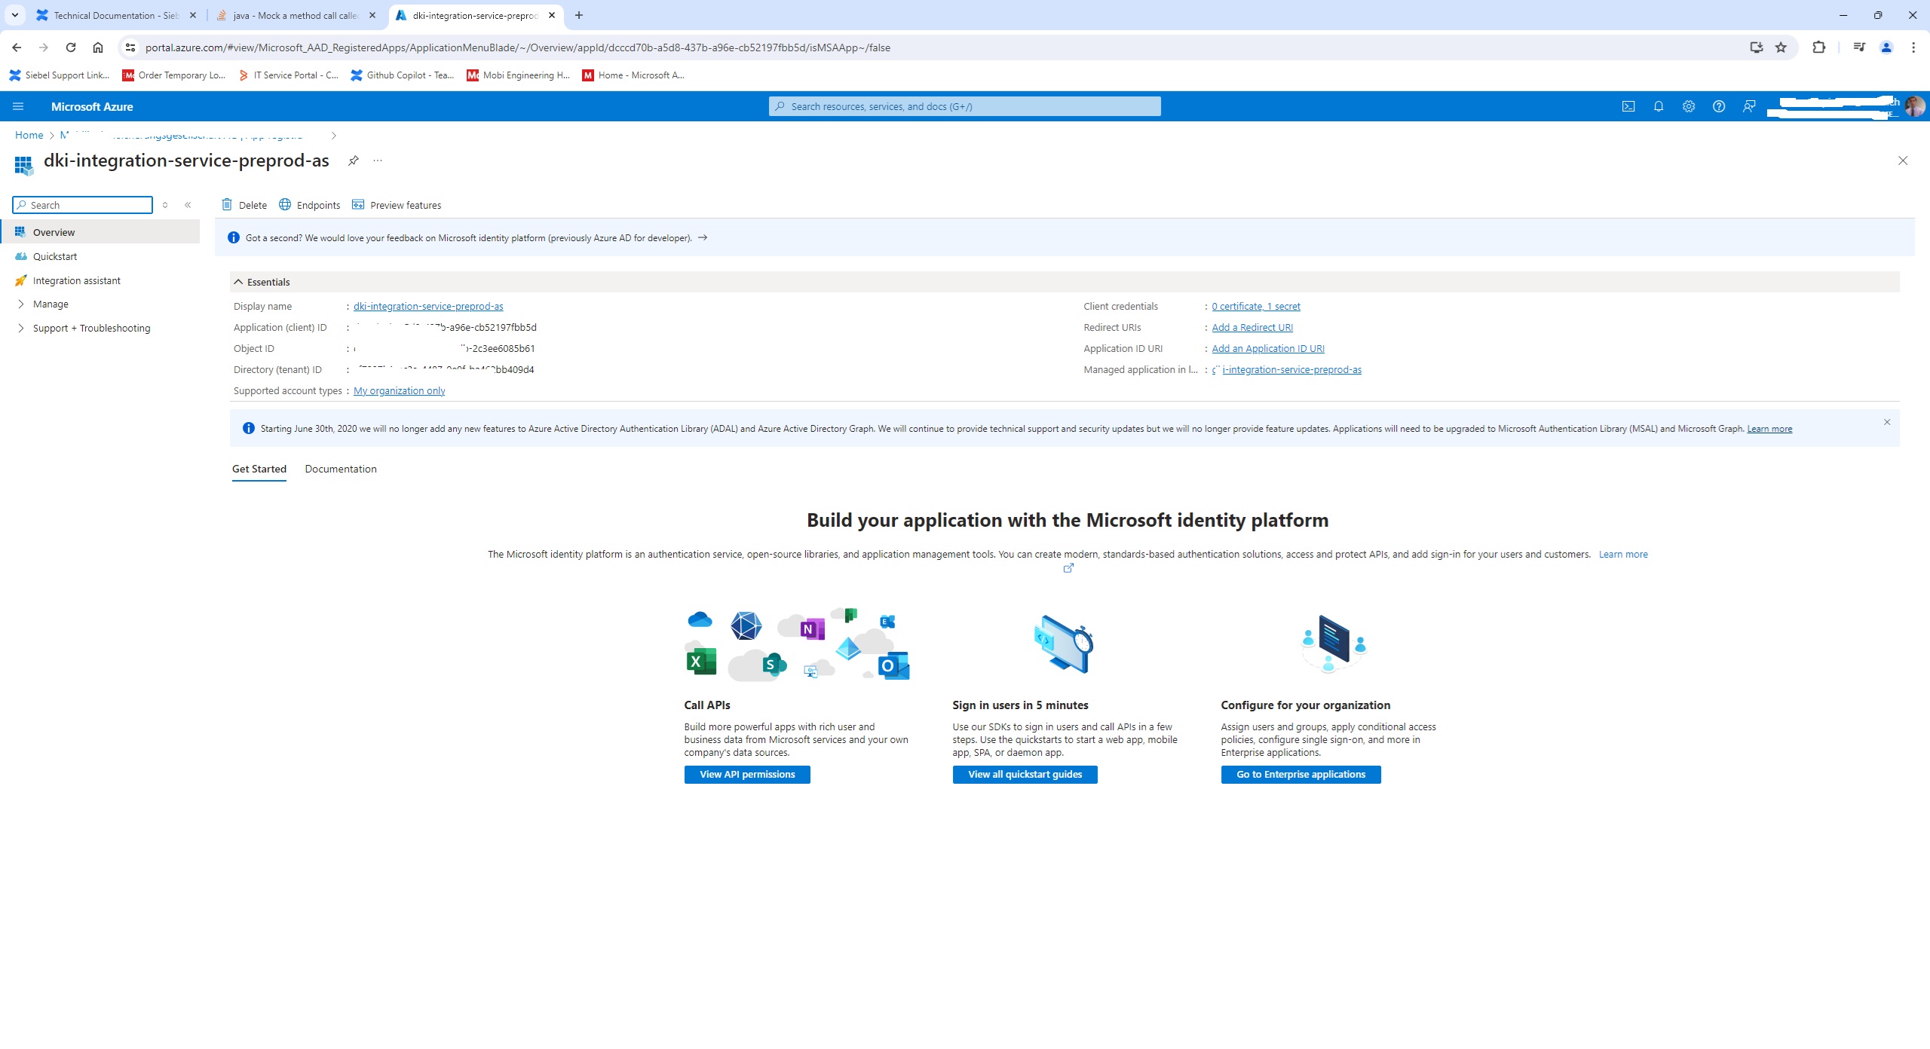Go back in browser history

point(17,47)
